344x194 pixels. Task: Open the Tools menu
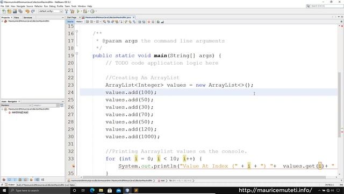[x=74, y=6]
